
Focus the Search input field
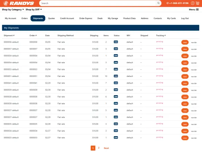point(98,3)
